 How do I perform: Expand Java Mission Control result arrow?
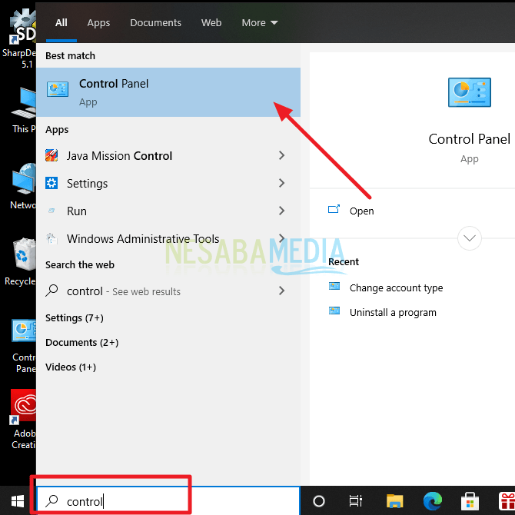pyautogui.click(x=281, y=155)
